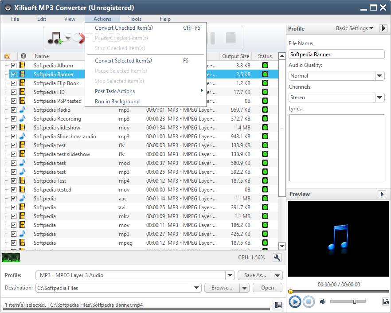This screenshot has height=313, width=391.
Task: Open the Destination path dropdown
Action: coord(196,288)
